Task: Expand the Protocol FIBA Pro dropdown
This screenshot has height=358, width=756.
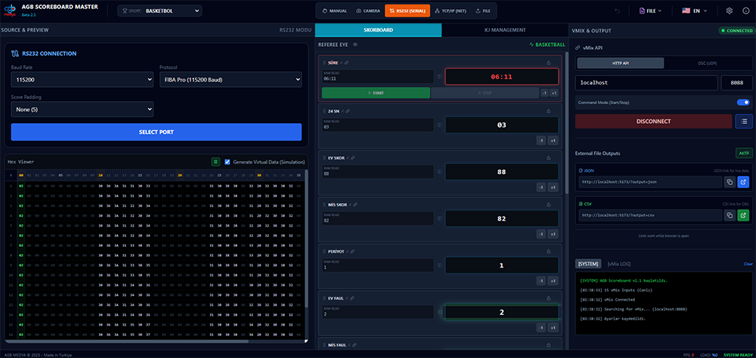Action: pos(230,79)
